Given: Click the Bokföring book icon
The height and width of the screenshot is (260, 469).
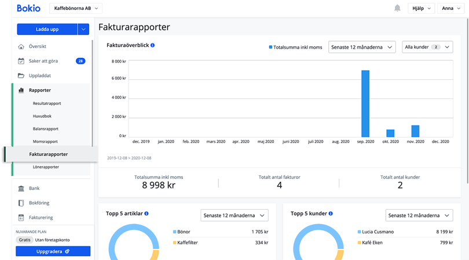Looking at the screenshot, I should 21,203.
